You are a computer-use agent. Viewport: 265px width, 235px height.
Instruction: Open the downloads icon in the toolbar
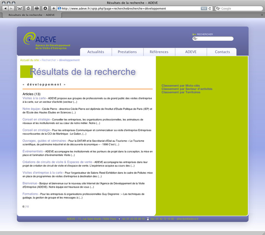tap(45, 8)
